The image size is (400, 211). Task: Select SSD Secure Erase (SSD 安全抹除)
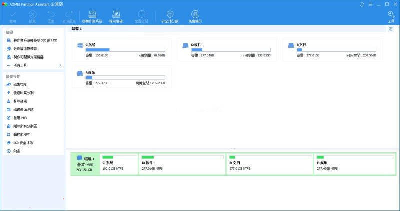click(20, 143)
